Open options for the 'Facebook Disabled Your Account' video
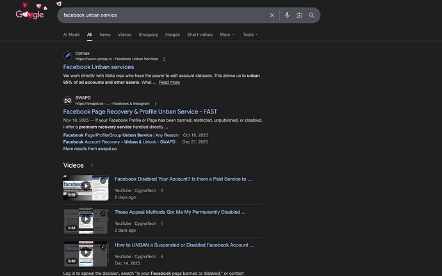The image size is (442, 276). pos(162,191)
